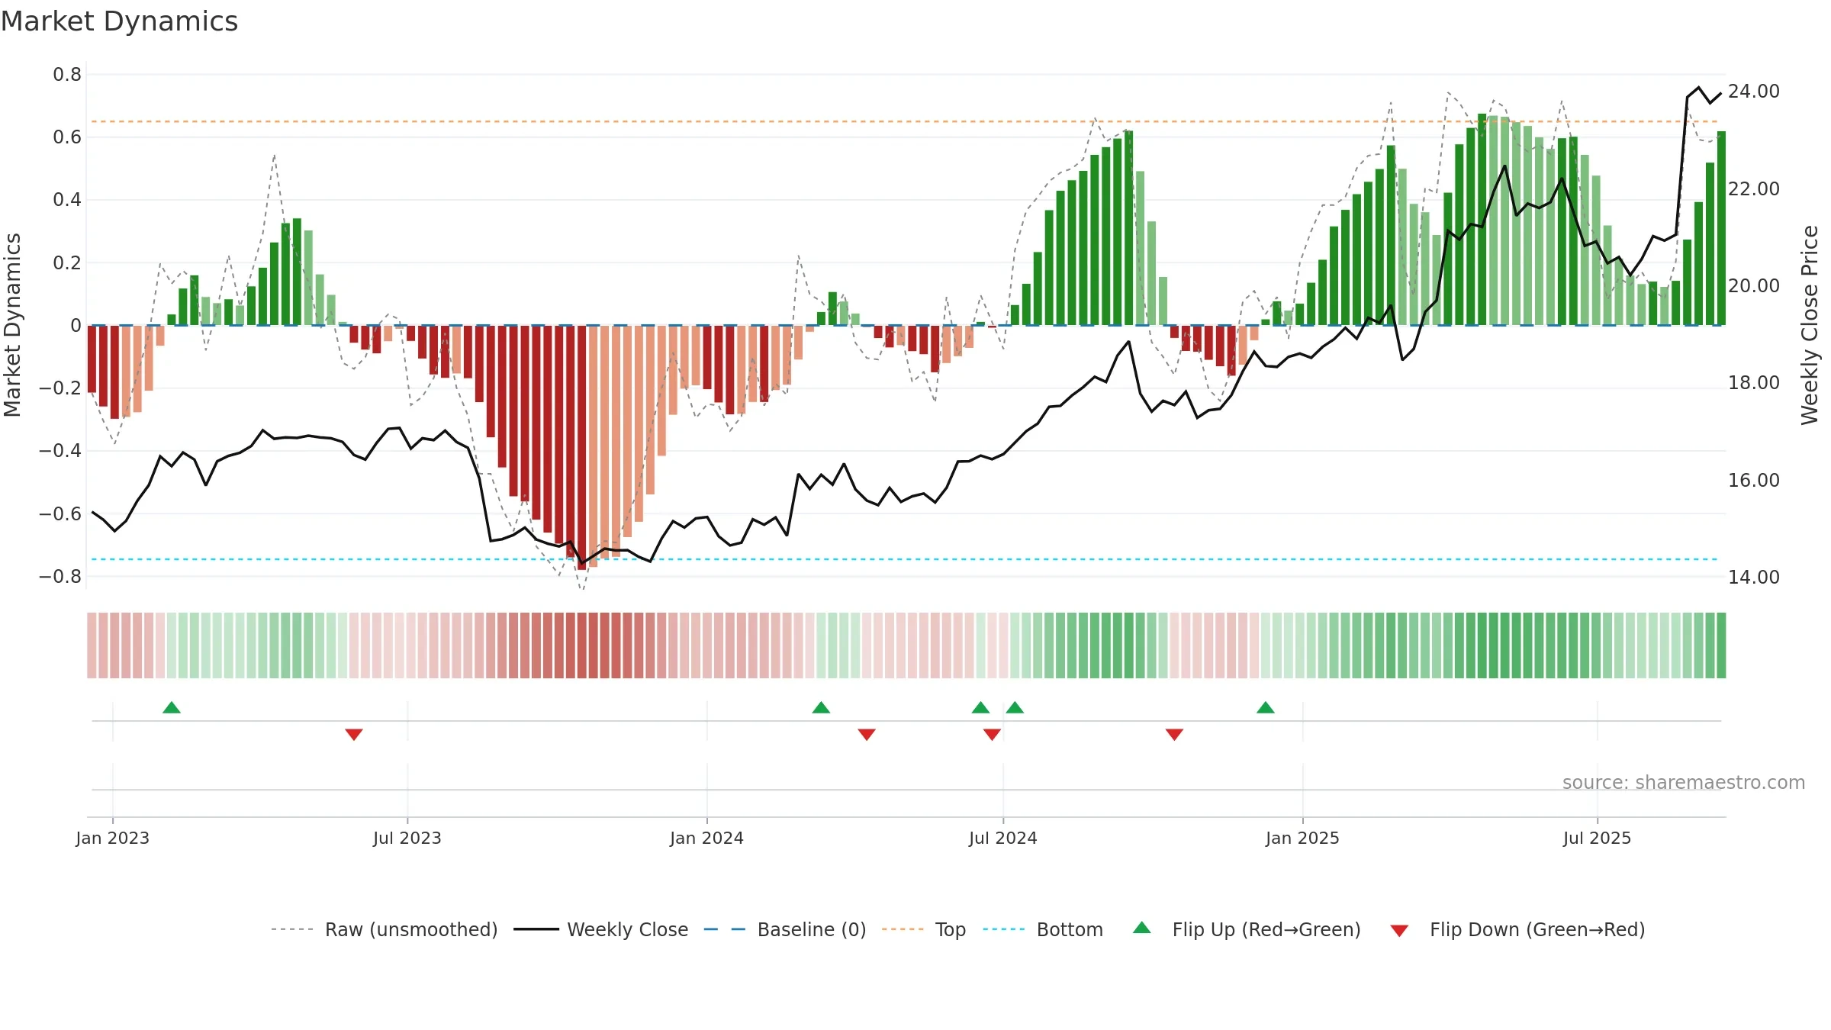Click the Weekly Close Price axis title
The height and width of the screenshot is (1030, 1831).
click(1810, 325)
